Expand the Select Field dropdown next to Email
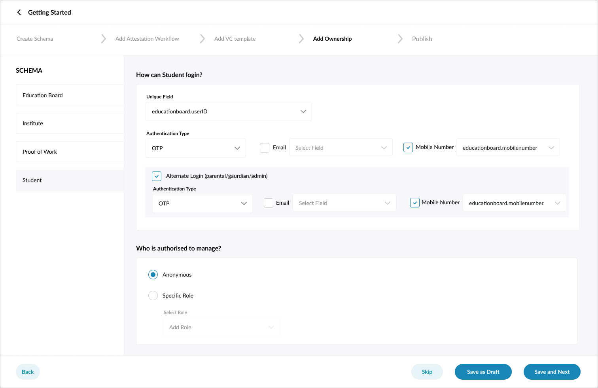Image resolution: width=598 pixels, height=388 pixels. [341, 147]
